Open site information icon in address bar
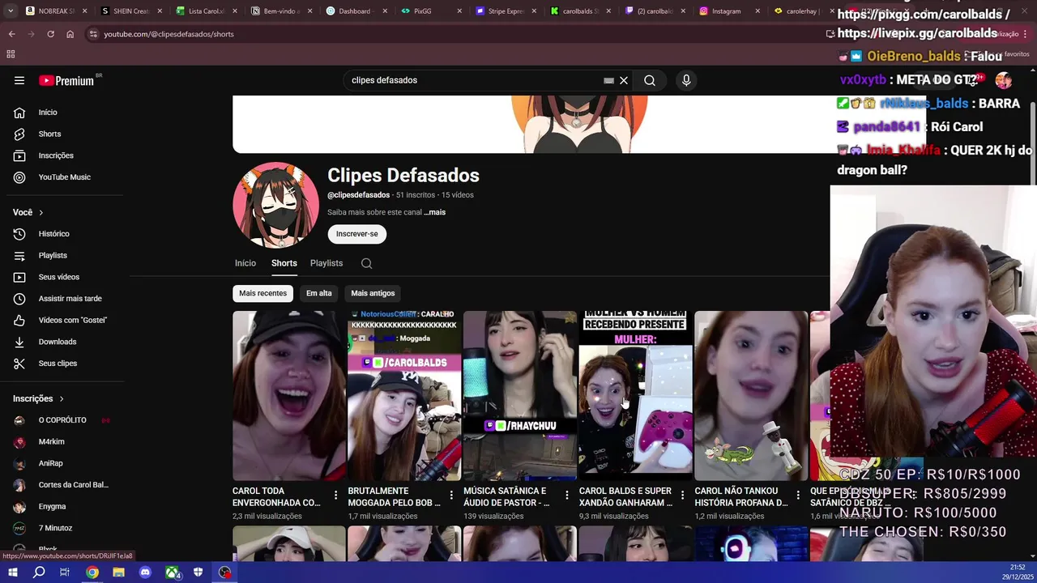 pyautogui.click(x=94, y=34)
